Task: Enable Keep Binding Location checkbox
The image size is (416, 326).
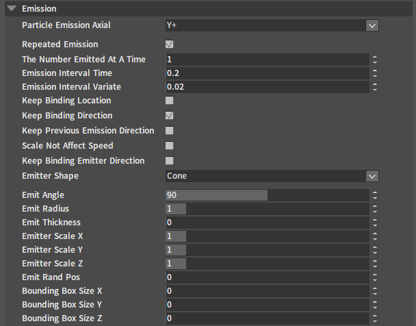Action: coord(170,101)
